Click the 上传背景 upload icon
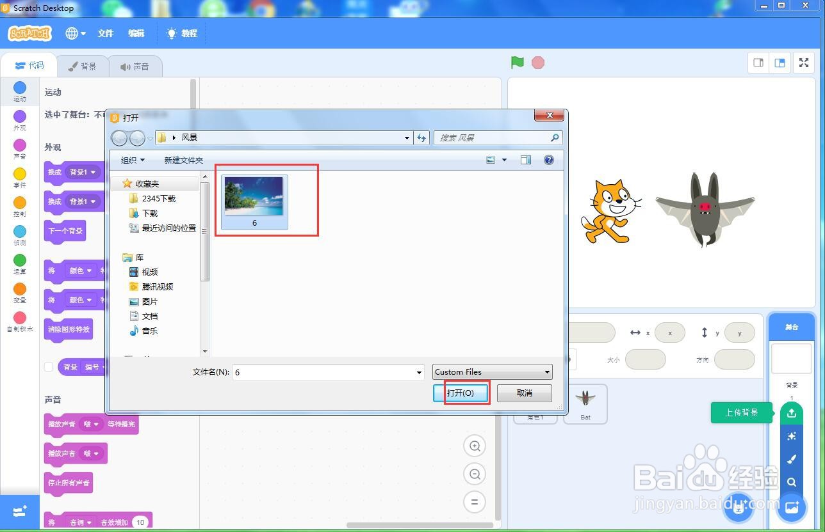The image size is (825, 532). [x=792, y=412]
